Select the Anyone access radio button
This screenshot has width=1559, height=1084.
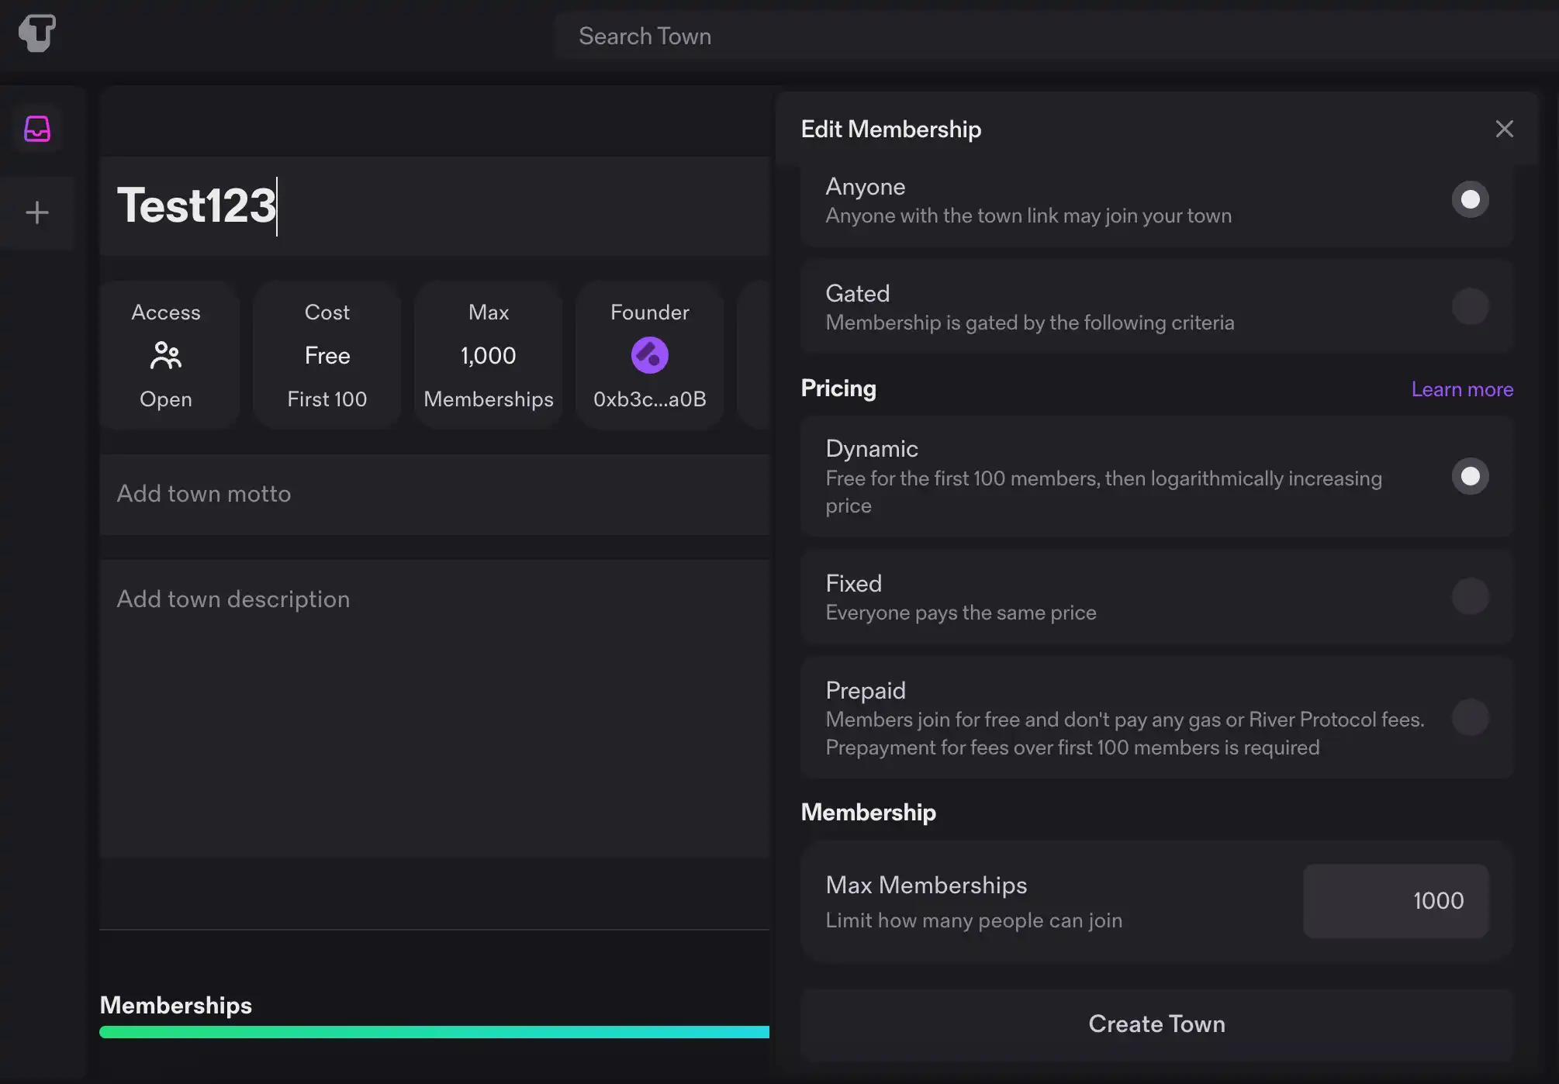pyautogui.click(x=1470, y=200)
